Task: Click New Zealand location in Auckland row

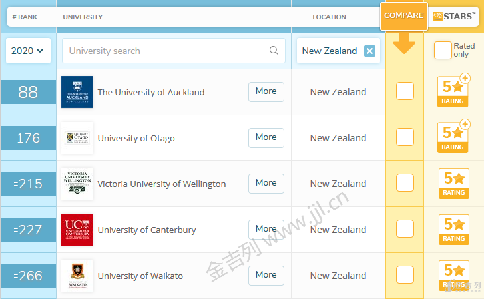Action: 338,92
